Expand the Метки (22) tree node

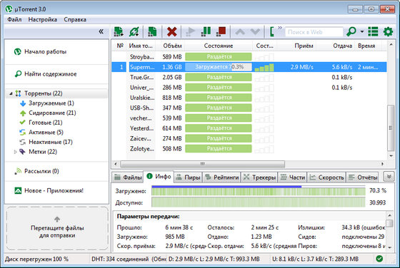pos(15,152)
